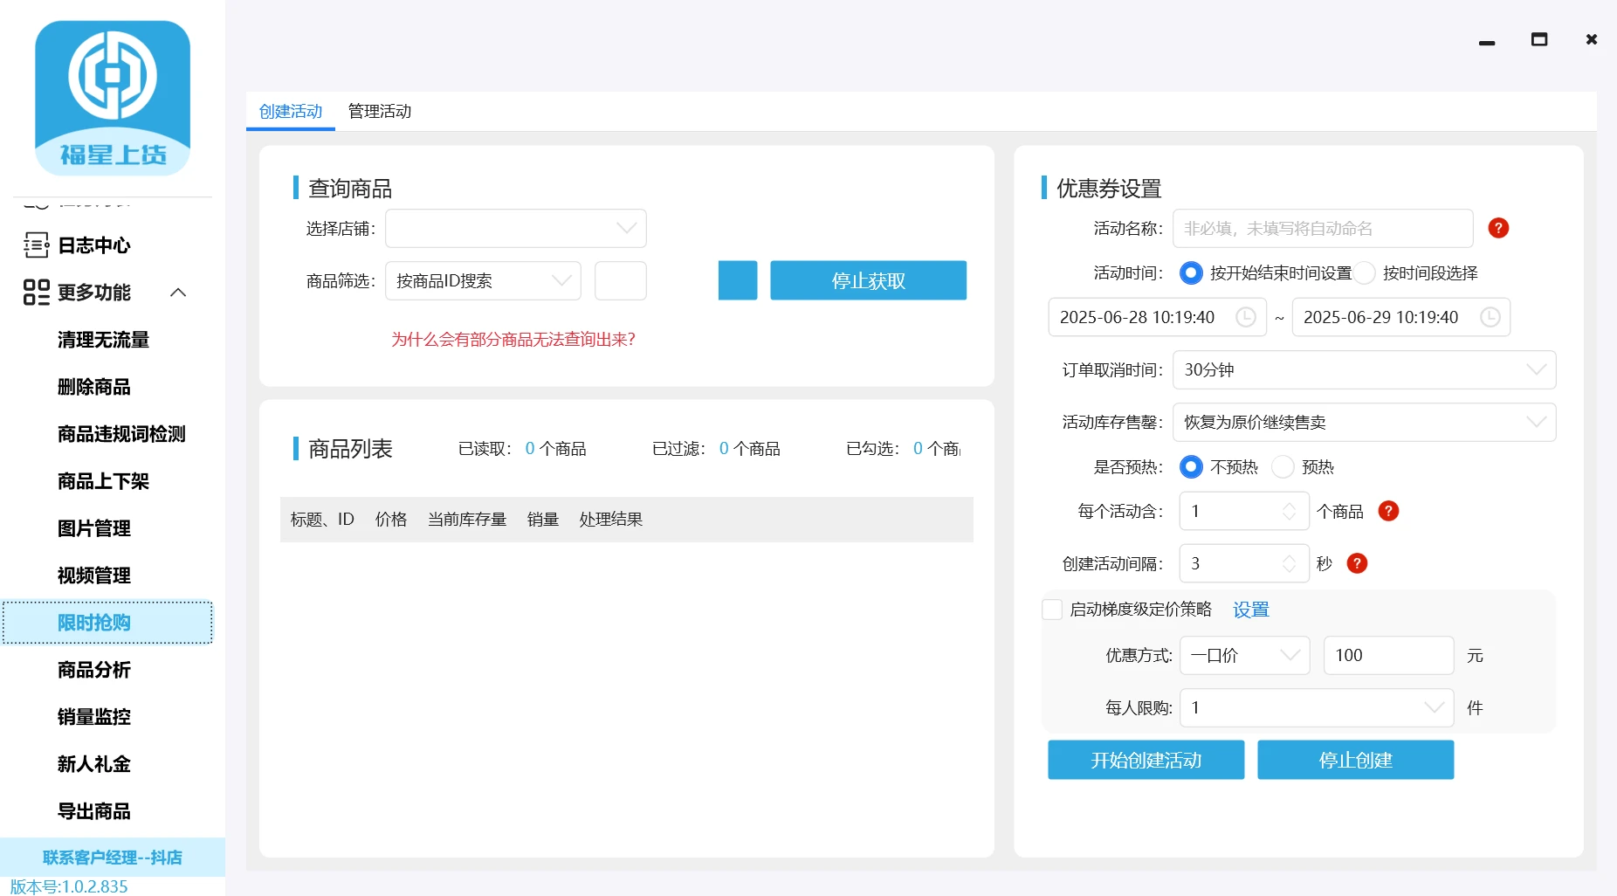Switch to 创建活动 tab
This screenshot has height=896, width=1617.
pos(291,111)
